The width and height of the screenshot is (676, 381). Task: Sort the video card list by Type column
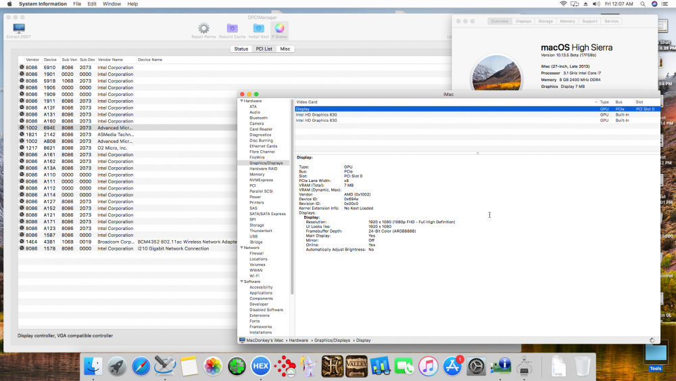pos(604,102)
